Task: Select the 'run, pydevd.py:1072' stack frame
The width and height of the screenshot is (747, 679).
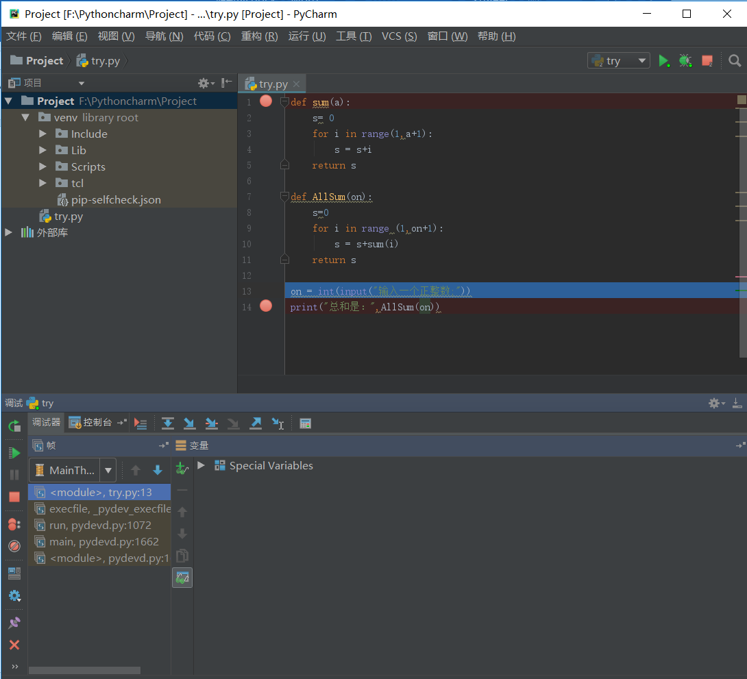Action: 100,525
